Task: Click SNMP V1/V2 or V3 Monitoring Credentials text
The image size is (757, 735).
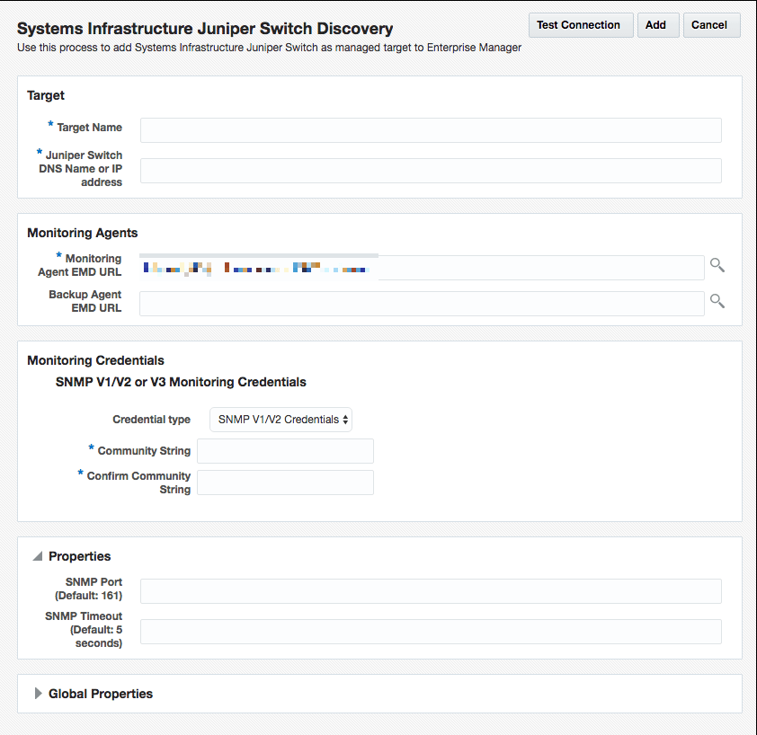Action: 181,382
